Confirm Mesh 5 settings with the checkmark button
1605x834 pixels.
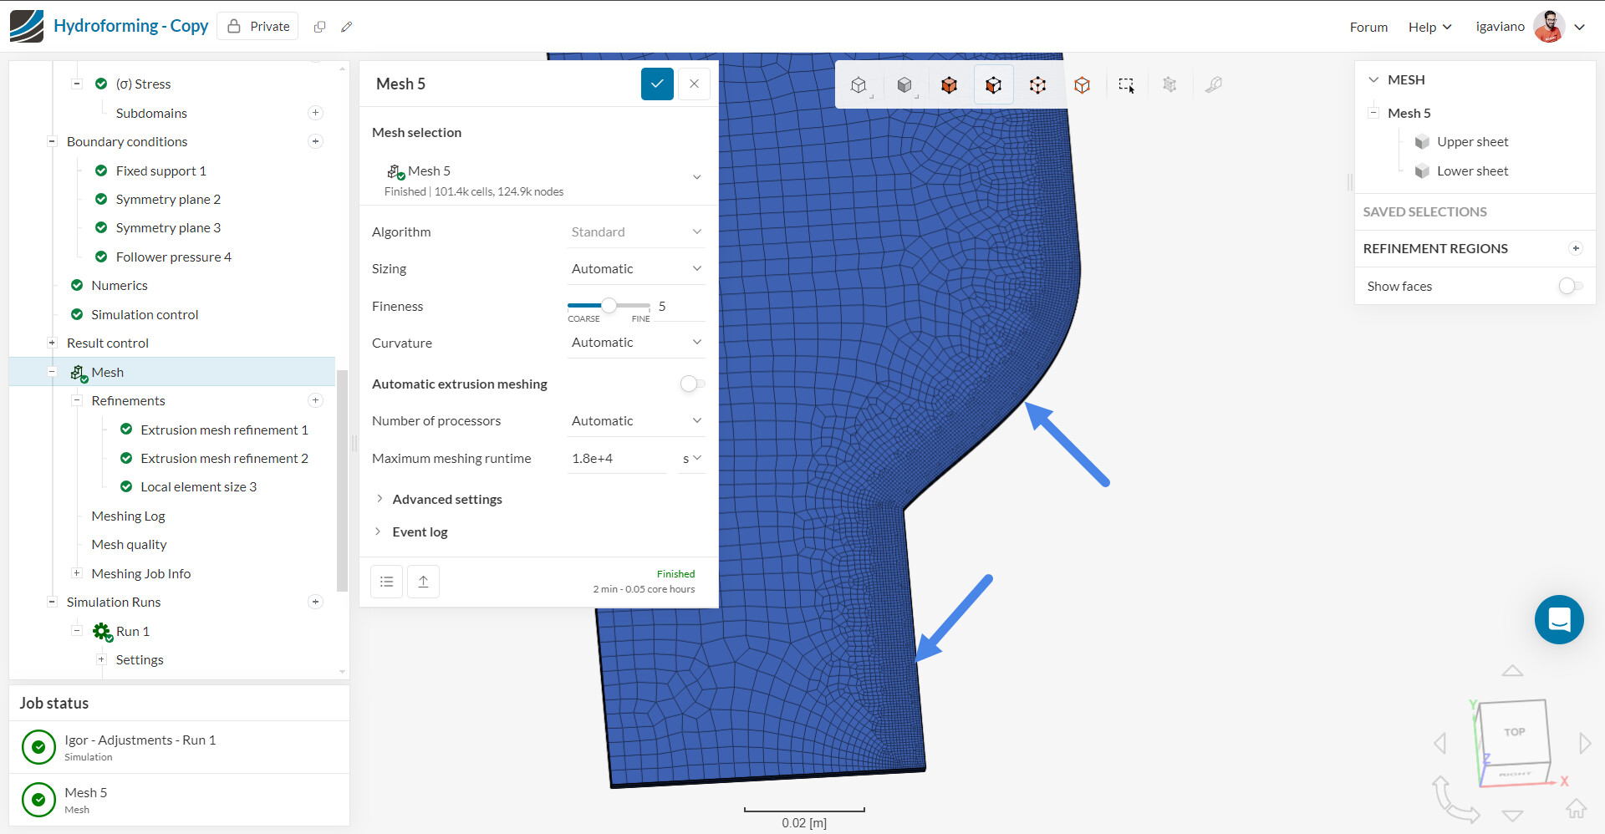pos(657,84)
